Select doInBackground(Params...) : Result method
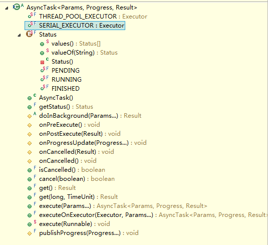 tap(90, 116)
